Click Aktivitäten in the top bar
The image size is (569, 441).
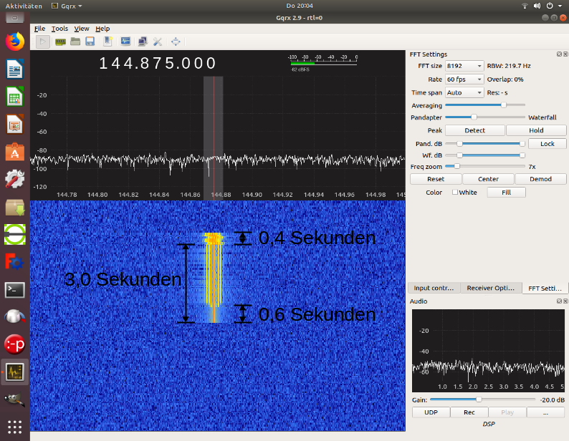24,6
